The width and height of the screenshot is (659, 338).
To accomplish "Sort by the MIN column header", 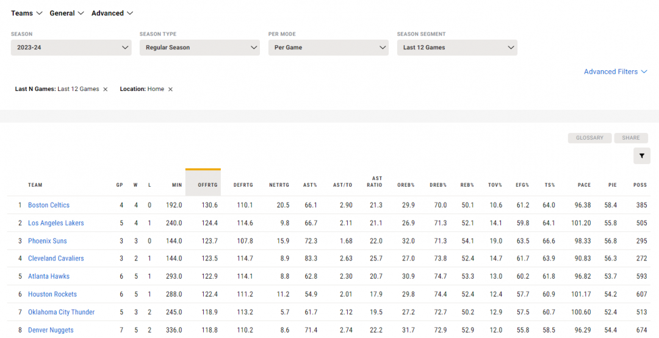I will [177, 185].
